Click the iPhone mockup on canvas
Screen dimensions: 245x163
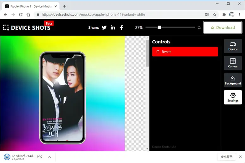click(x=63, y=98)
